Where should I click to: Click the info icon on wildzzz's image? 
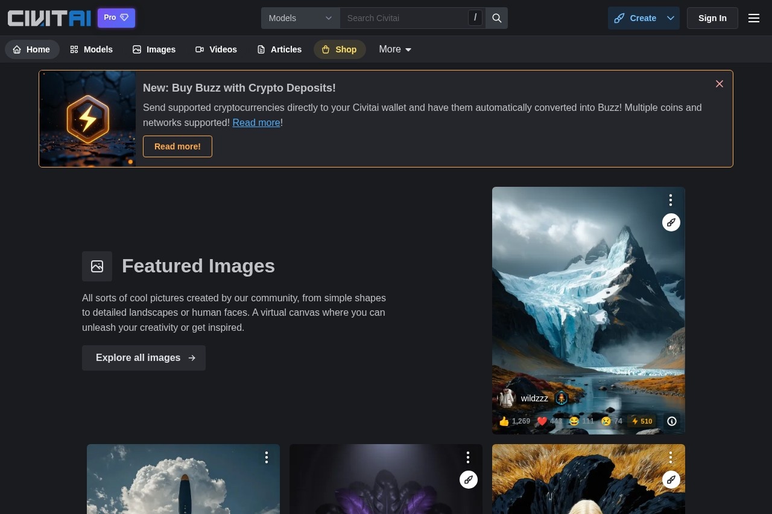click(671, 421)
